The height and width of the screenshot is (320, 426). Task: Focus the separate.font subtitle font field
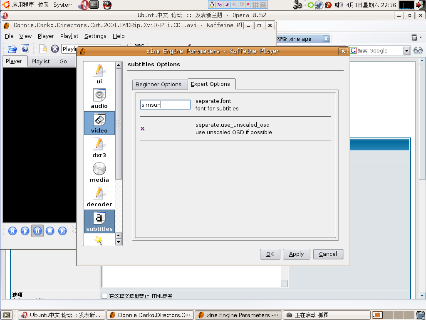pyautogui.click(x=165, y=105)
